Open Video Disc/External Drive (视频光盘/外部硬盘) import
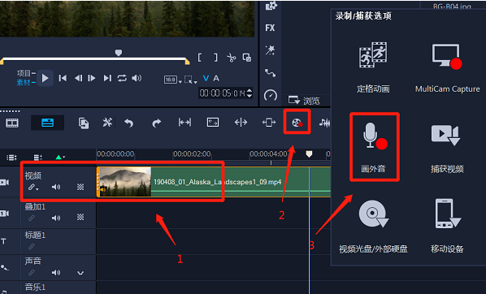486x294 pixels. 373,226
